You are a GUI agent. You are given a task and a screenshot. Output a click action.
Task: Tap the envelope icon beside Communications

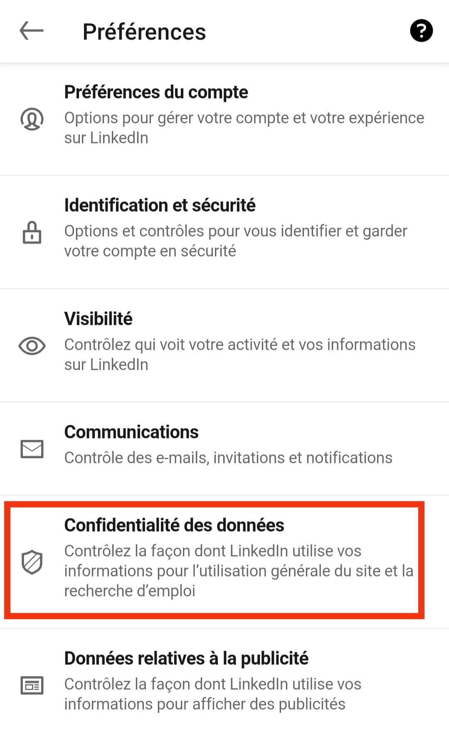click(x=32, y=449)
